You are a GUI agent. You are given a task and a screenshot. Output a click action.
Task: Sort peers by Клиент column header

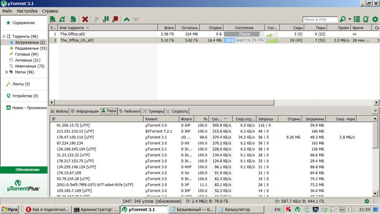click(161, 119)
